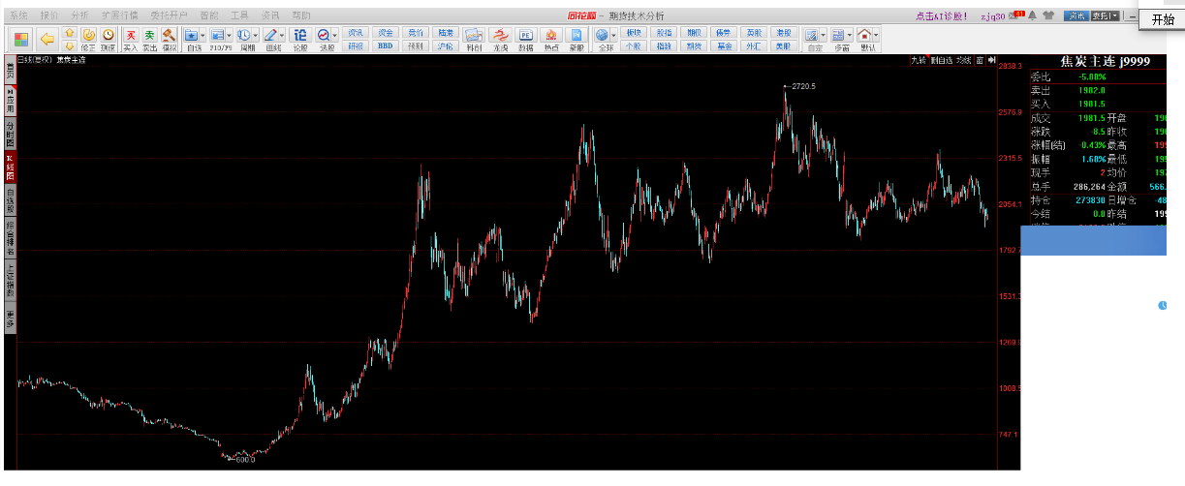The image size is (1185, 486).
Task: Open the 数据 PE data icon
Action: (x=525, y=39)
